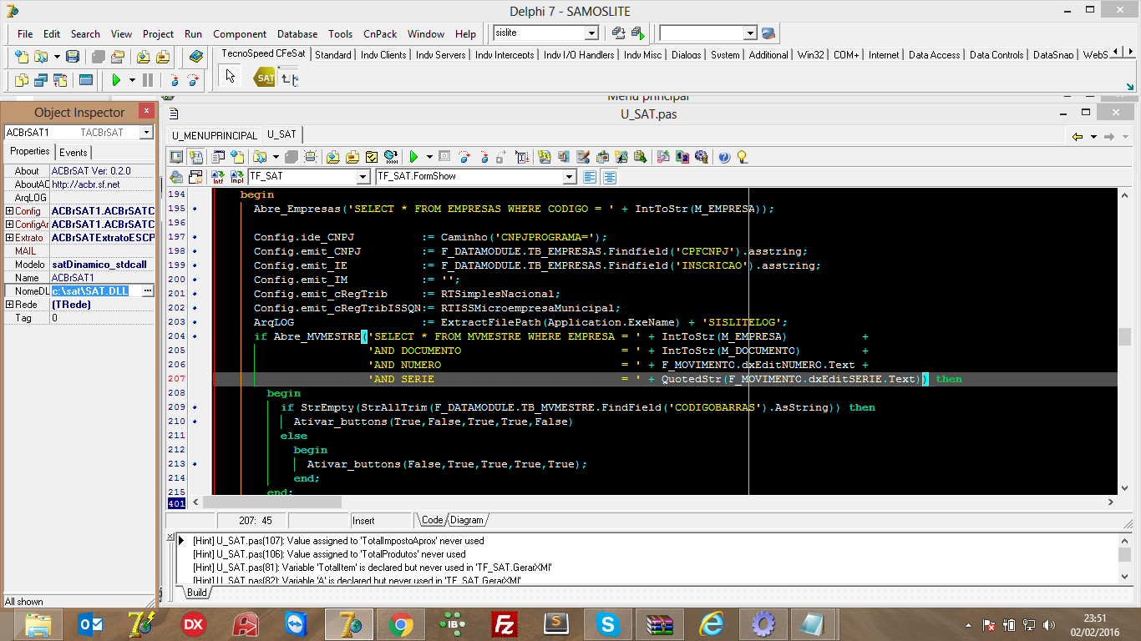Open the sislite desktop dropdown
Screen dimensions: 1141x641
[x=591, y=33]
